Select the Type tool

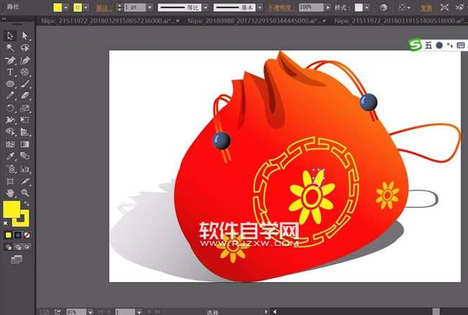[10, 72]
